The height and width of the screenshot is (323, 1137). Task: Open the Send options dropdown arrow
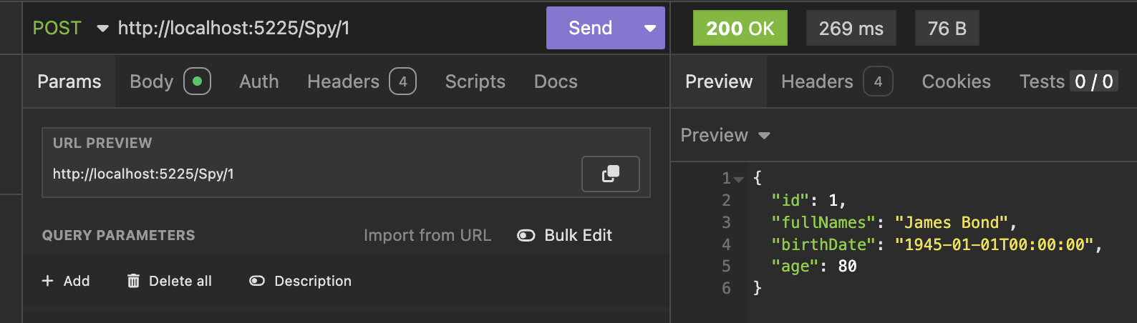[x=649, y=29]
